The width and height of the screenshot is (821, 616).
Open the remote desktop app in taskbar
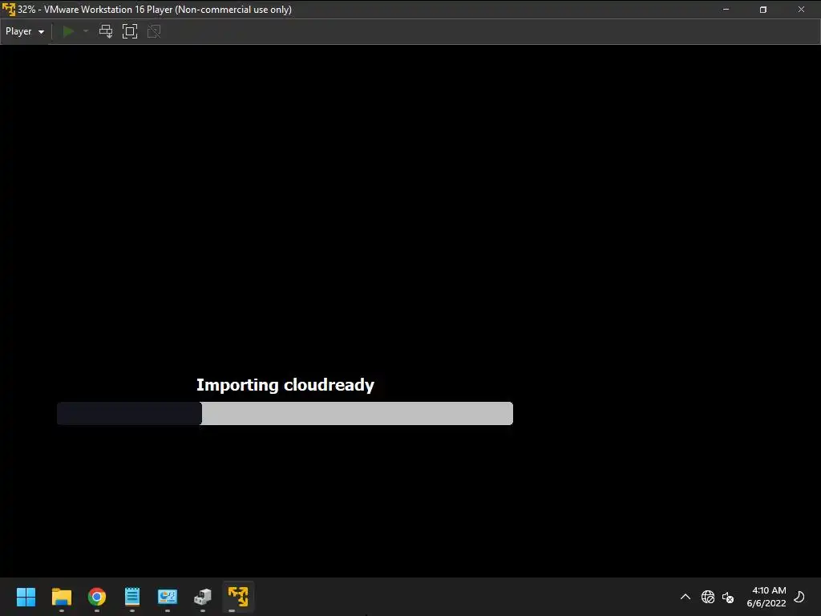(x=168, y=597)
